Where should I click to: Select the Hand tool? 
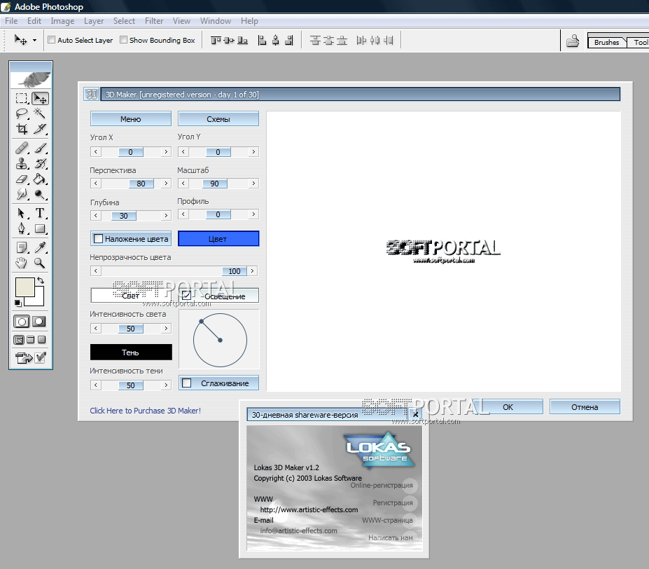22,263
